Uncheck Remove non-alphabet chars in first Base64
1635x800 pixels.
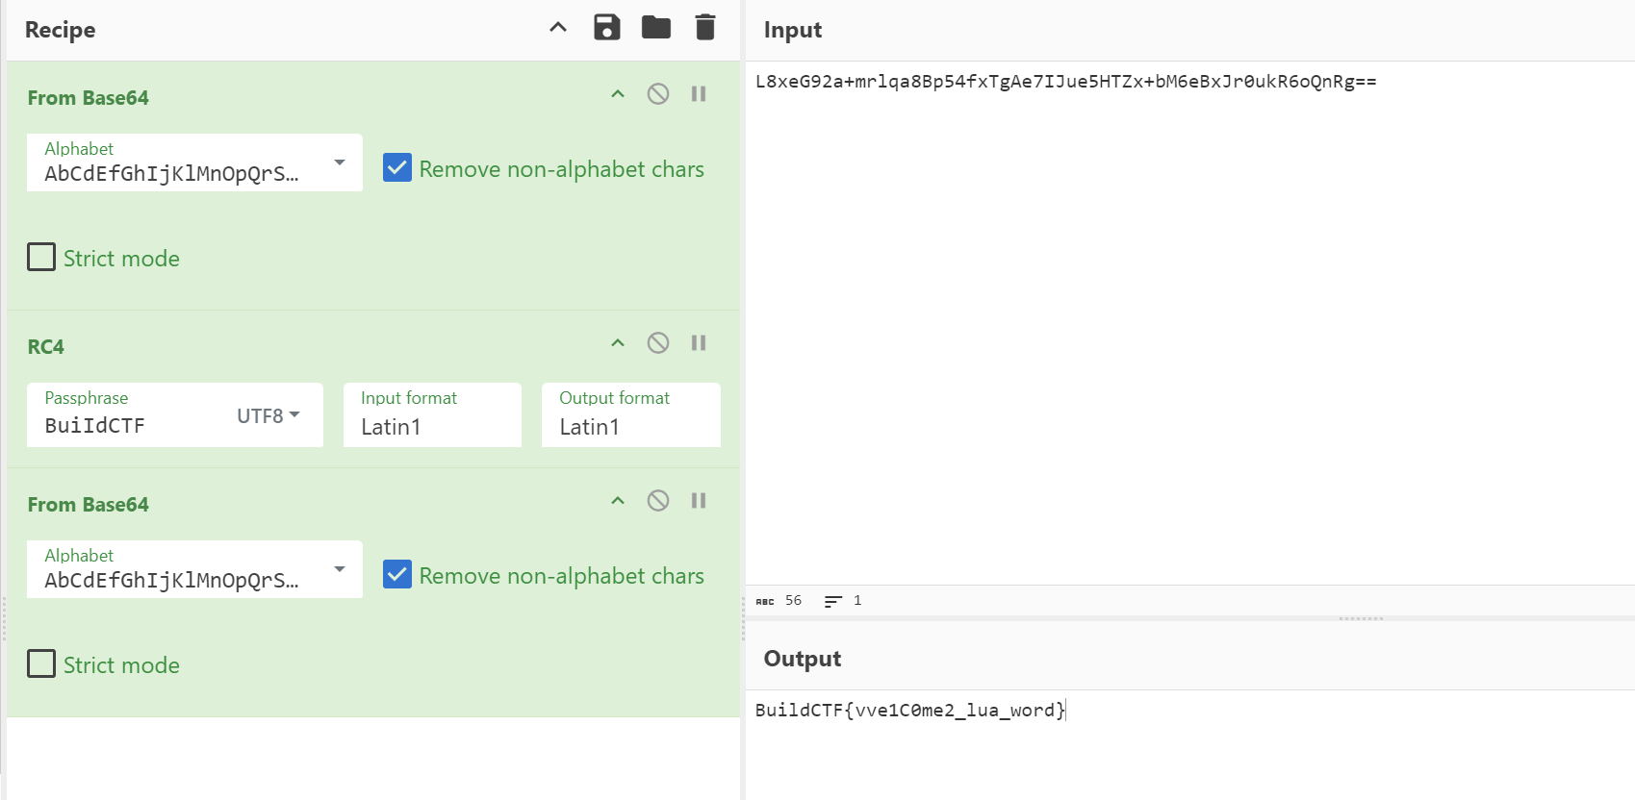[397, 168]
